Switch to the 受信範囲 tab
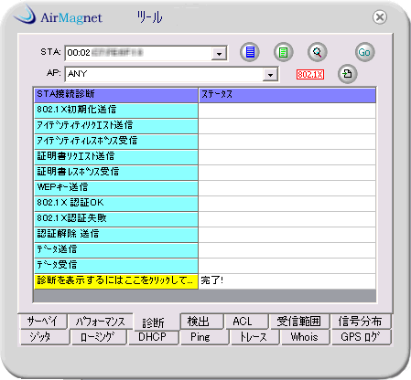Image resolution: width=411 pixels, height=380 pixels. [x=299, y=321]
